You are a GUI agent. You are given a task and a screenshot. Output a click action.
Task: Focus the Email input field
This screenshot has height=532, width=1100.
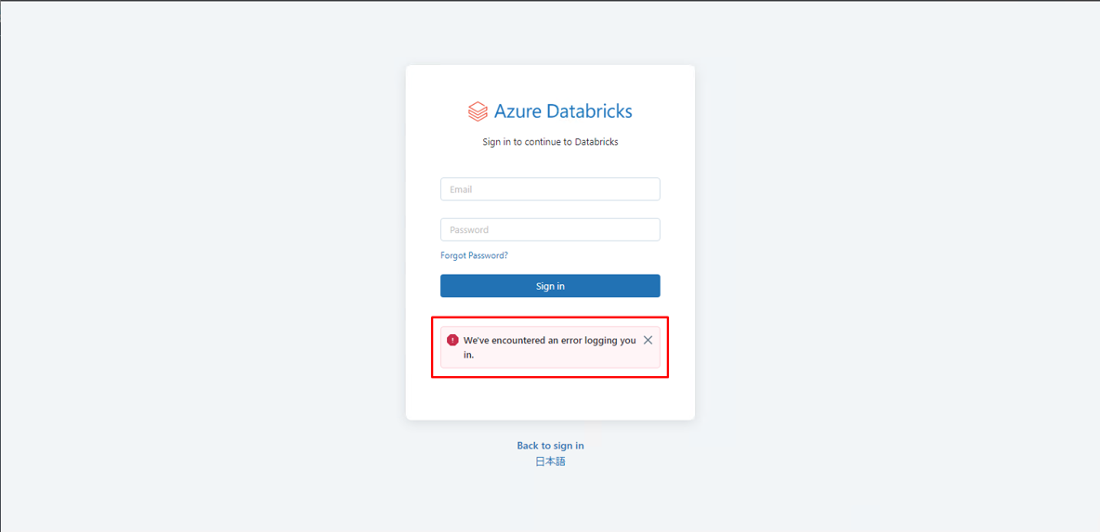[550, 189]
